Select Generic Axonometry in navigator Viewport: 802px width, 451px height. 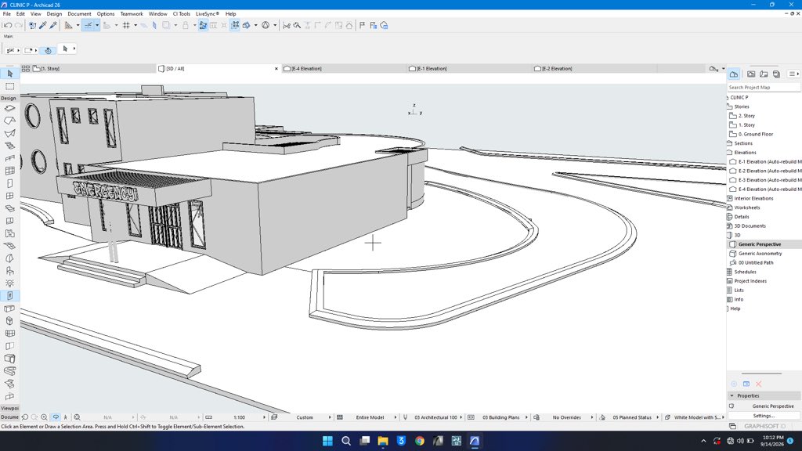pos(760,254)
